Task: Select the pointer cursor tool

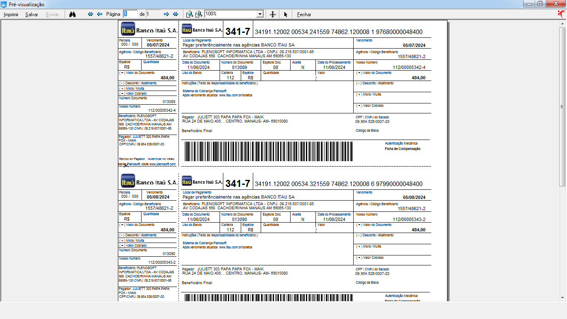Action: (286, 14)
